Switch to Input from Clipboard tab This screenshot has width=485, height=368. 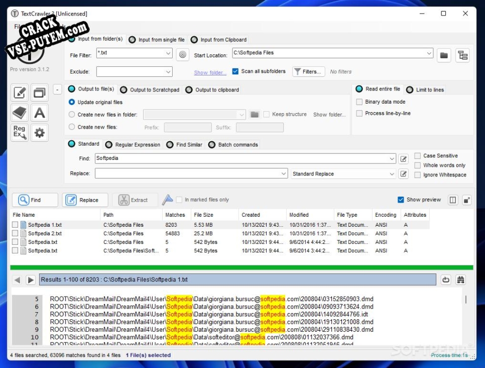[x=219, y=40]
